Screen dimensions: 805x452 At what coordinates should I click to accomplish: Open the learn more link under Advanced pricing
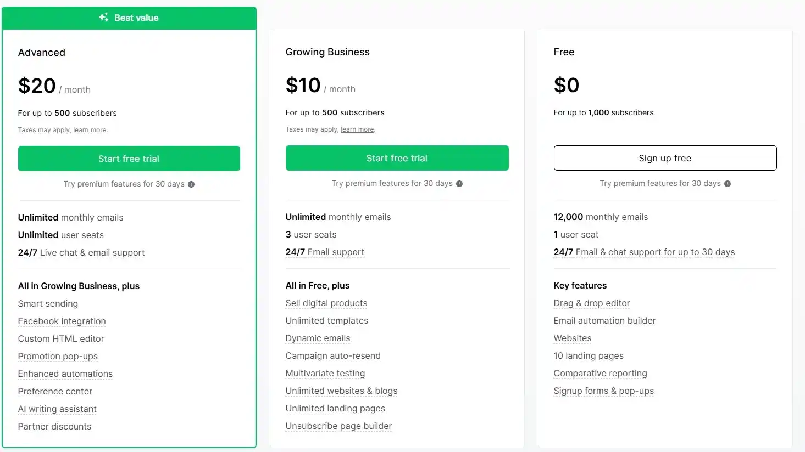(90, 129)
